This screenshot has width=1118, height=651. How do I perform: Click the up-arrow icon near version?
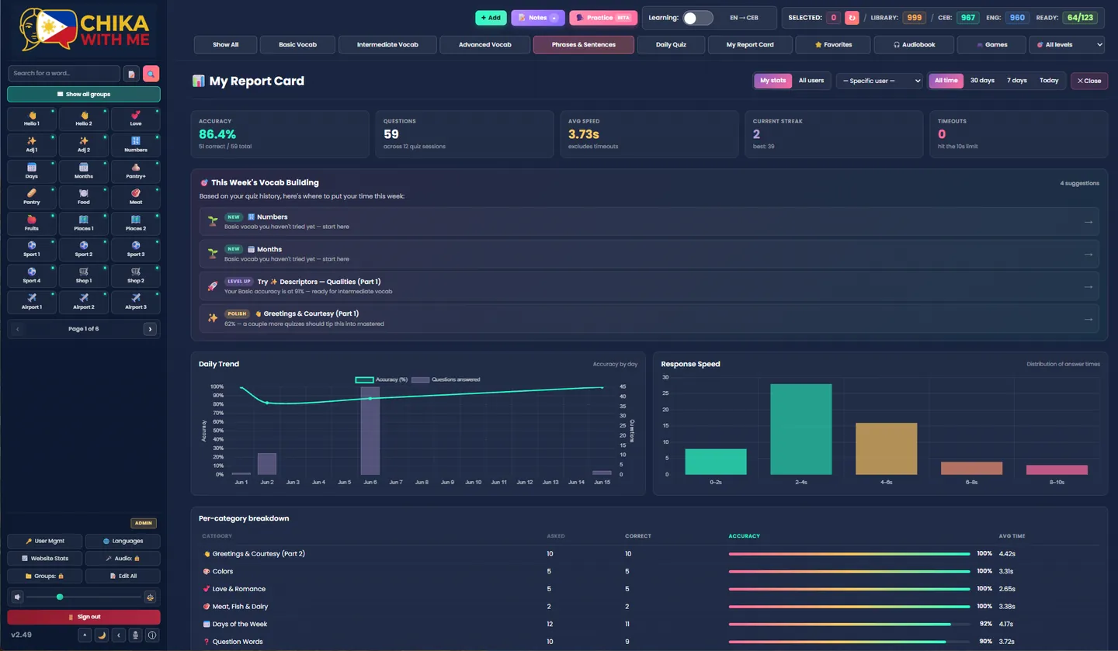pos(85,635)
